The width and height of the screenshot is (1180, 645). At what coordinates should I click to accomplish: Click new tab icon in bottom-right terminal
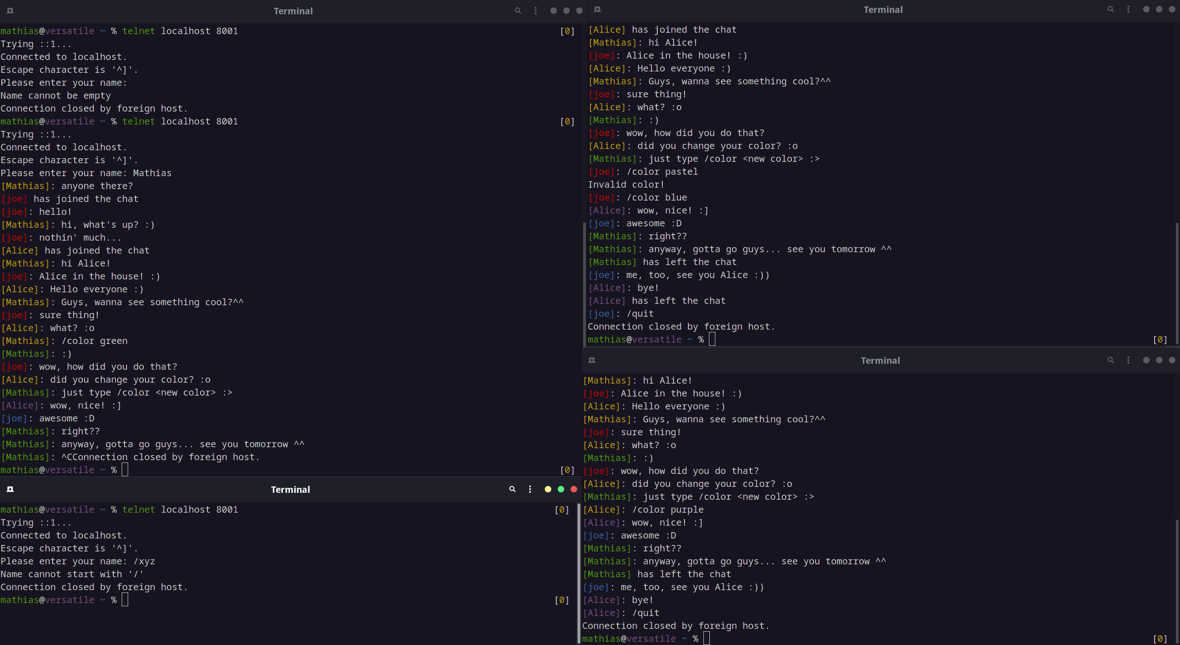tap(592, 360)
